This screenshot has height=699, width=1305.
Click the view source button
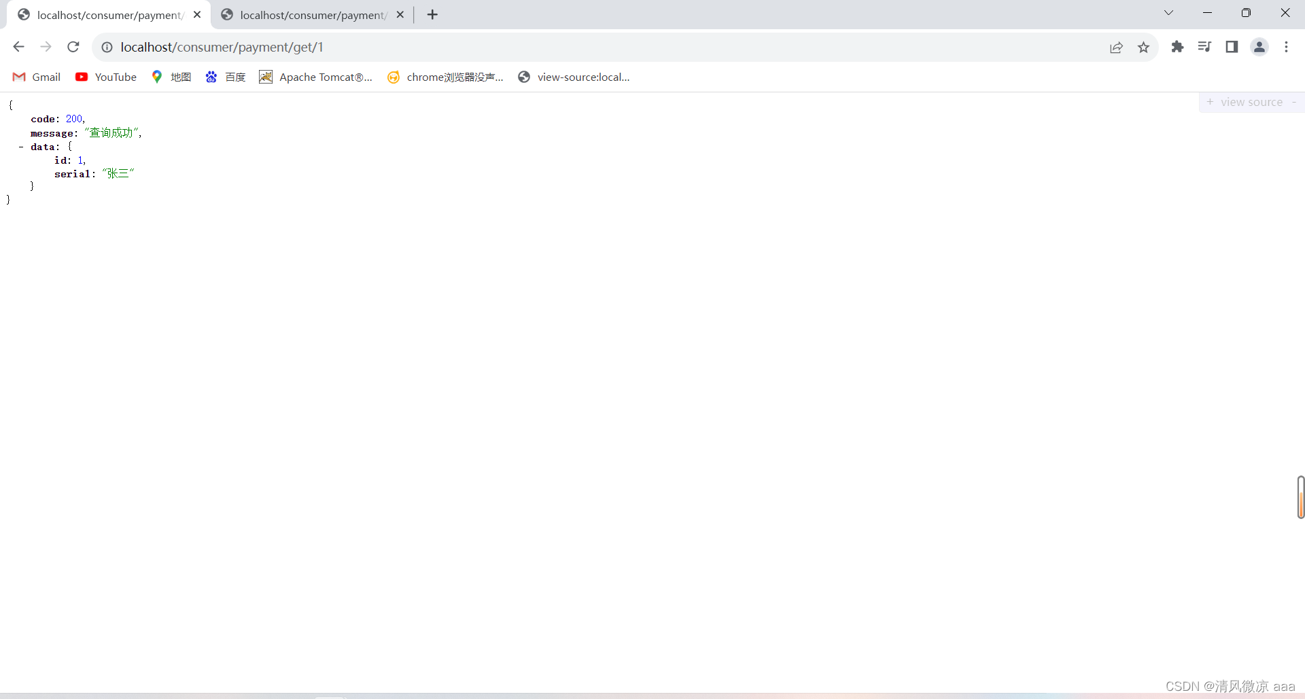tap(1251, 102)
